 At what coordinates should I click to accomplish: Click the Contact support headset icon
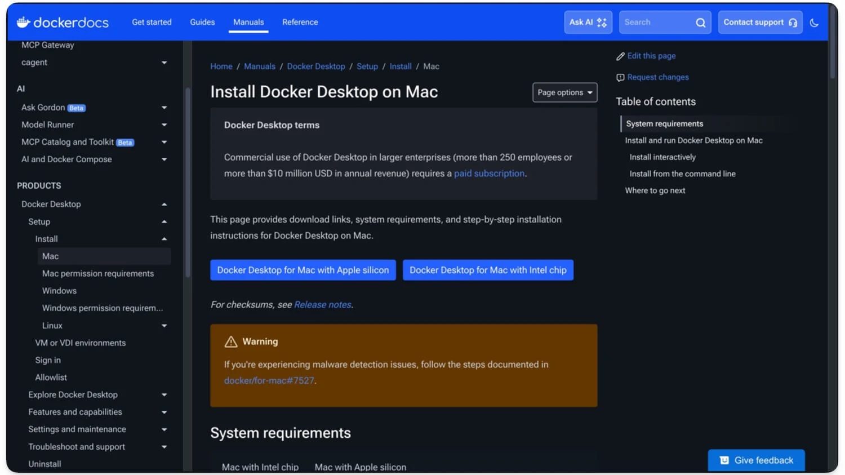793,23
